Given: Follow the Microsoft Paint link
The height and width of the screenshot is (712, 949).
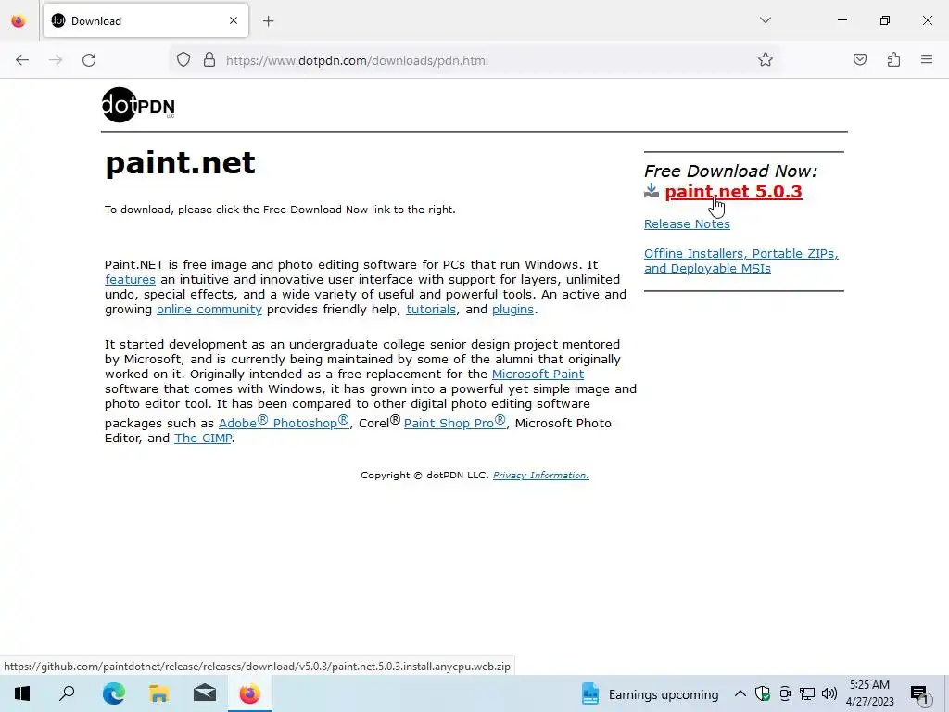Looking at the screenshot, I should click(x=538, y=375).
